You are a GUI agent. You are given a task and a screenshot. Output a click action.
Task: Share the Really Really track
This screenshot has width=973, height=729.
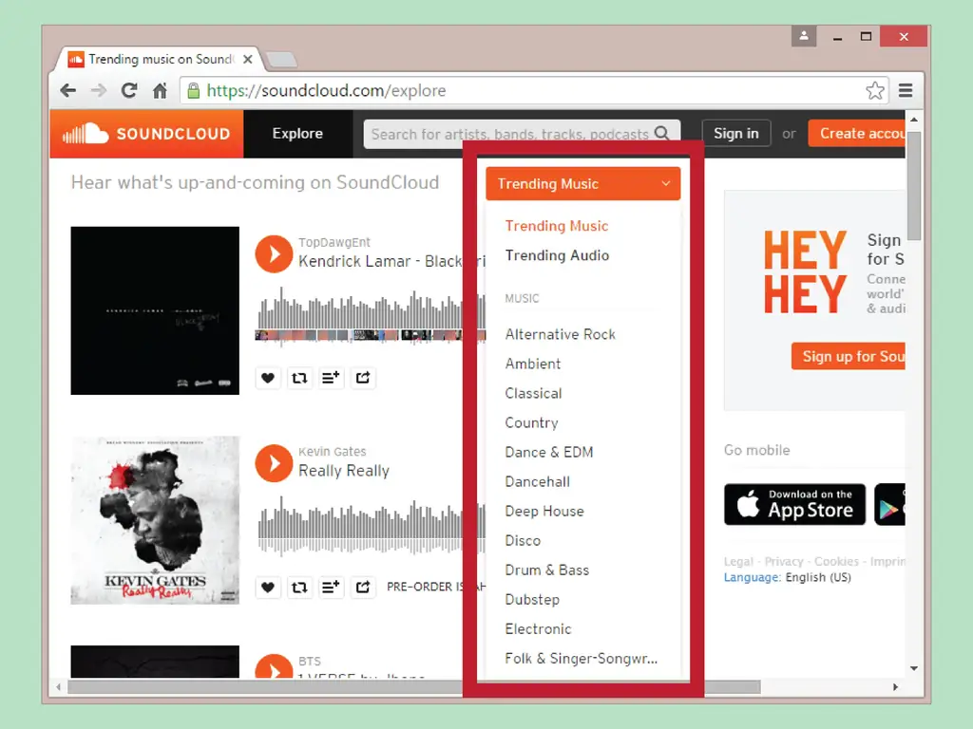point(363,587)
